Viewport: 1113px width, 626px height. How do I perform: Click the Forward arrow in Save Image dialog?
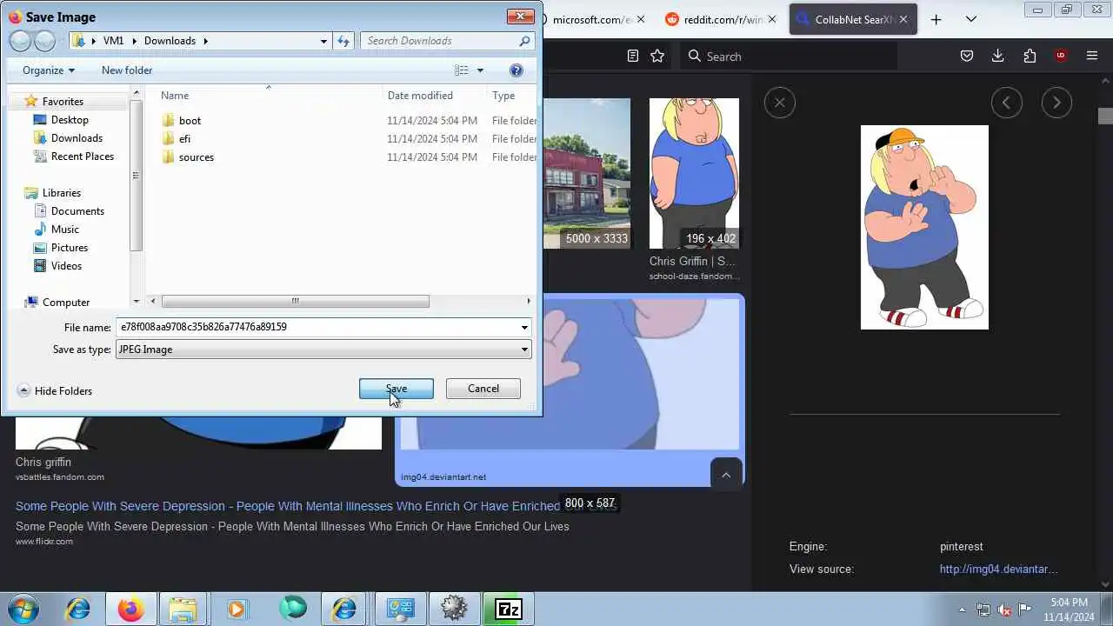44,41
